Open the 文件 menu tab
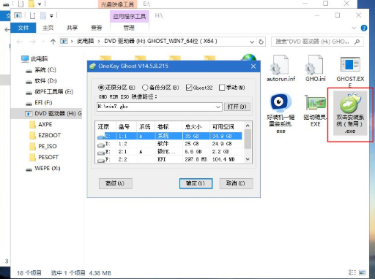This screenshot has width=375, height=279. (23, 28)
